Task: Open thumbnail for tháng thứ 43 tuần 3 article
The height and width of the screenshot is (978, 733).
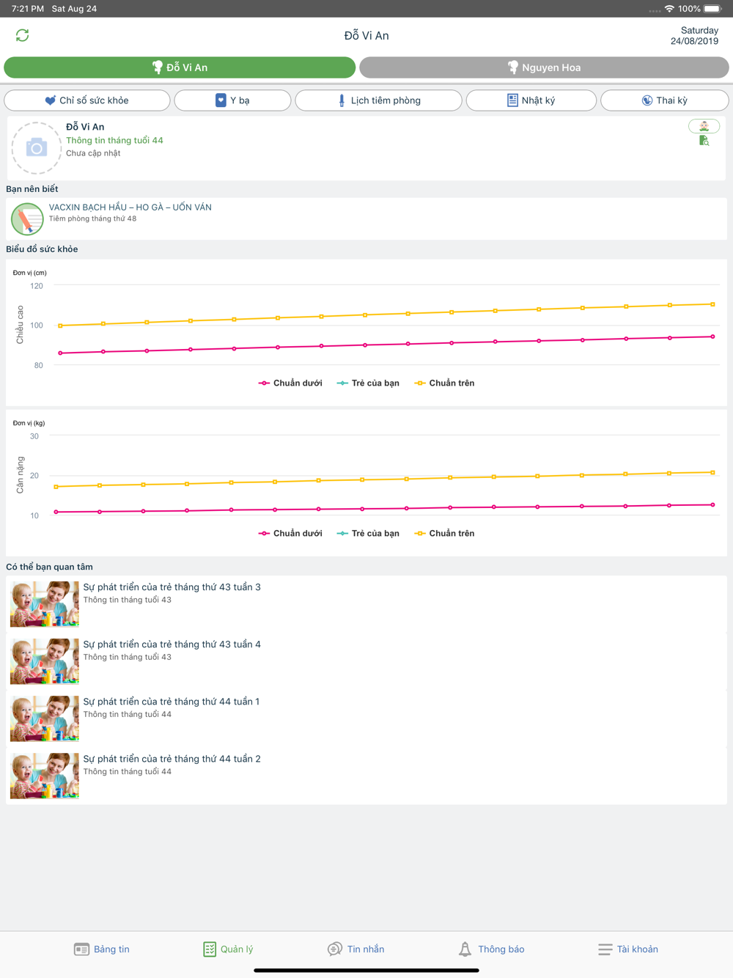Action: tap(45, 604)
